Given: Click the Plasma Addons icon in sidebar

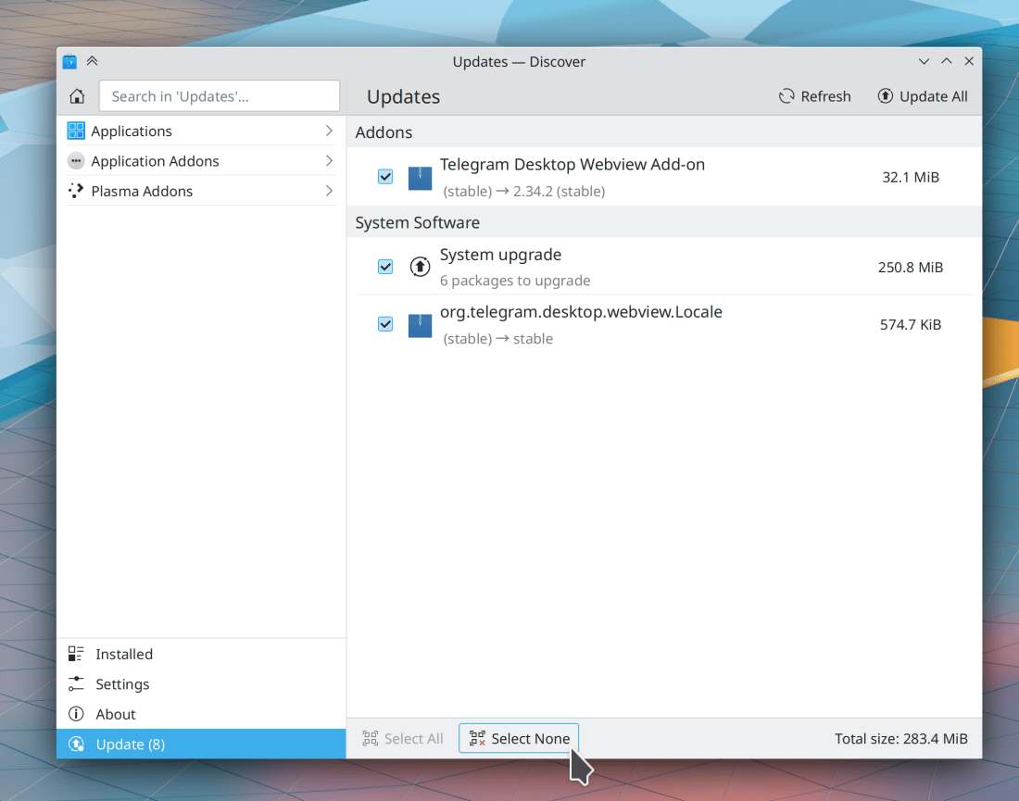Looking at the screenshot, I should (76, 191).
